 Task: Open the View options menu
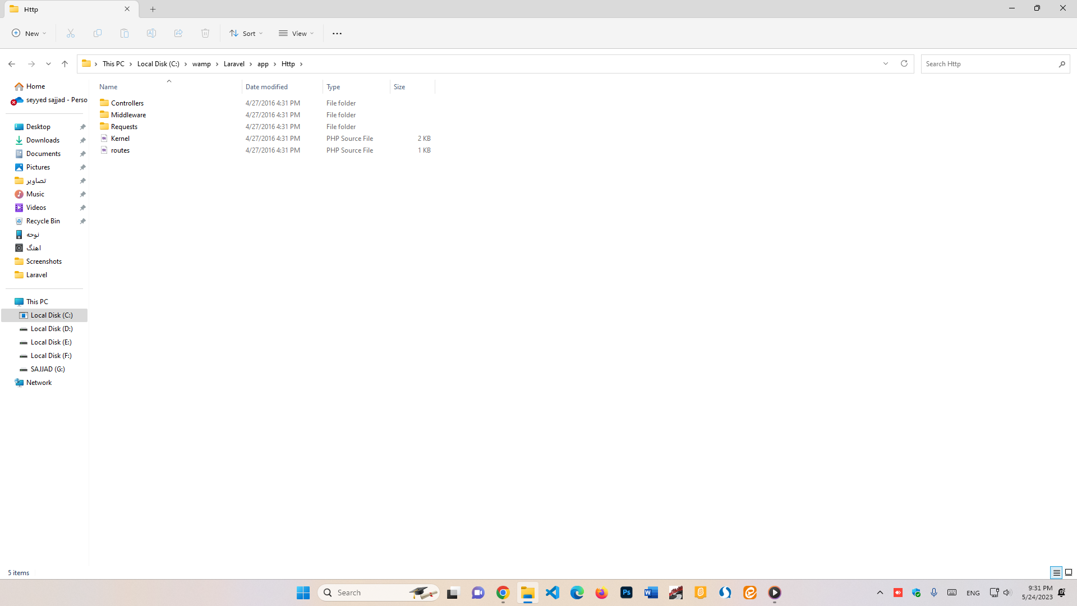(296, 33)
